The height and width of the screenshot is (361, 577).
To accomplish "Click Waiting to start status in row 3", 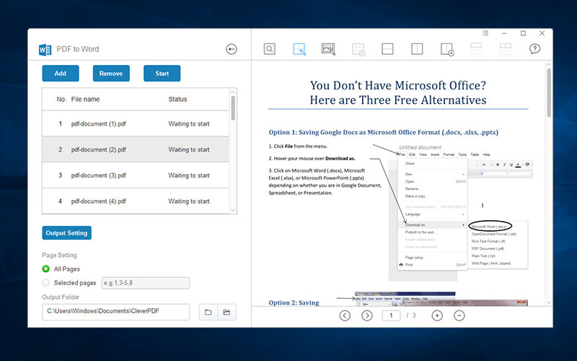I will pos(189,175).
